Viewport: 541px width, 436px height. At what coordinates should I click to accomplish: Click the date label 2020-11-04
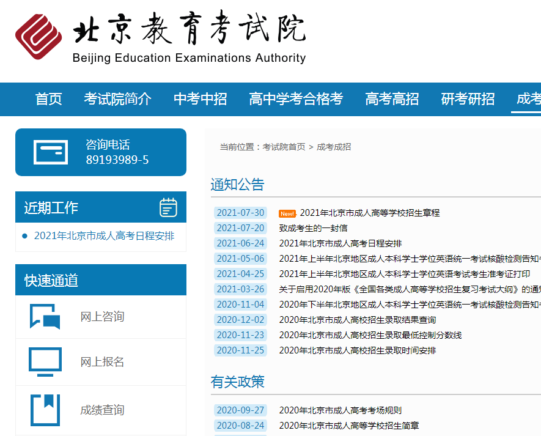tap(240, 305)
